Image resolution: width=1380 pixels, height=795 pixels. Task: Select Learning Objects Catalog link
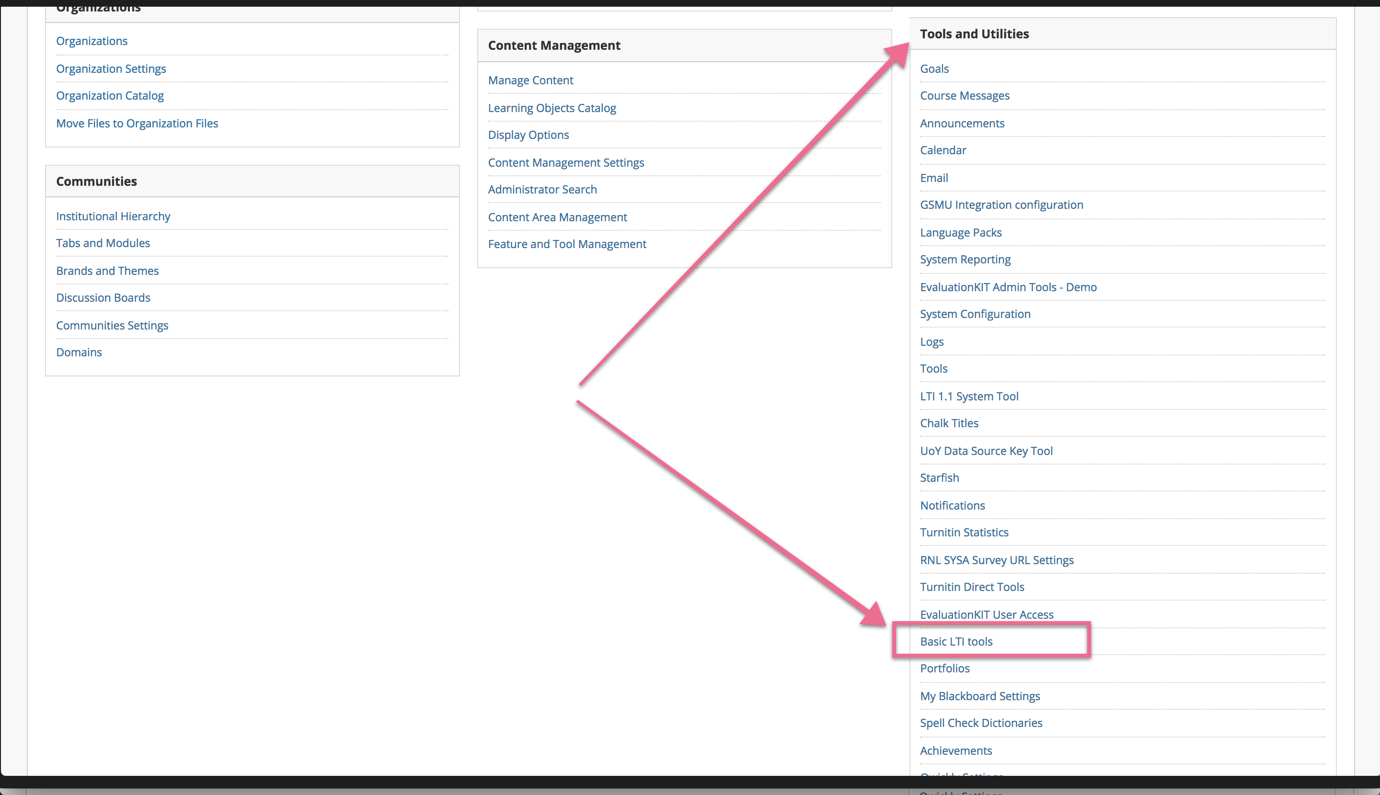552,108
